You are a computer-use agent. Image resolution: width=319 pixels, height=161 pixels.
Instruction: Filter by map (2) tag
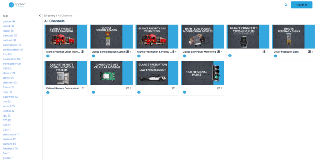[x=7, y=92]
